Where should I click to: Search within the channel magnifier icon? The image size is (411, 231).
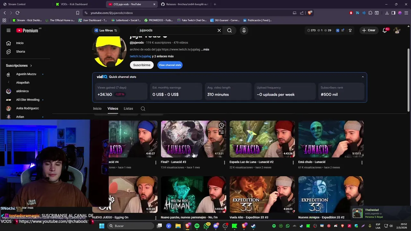click(143, 108)
